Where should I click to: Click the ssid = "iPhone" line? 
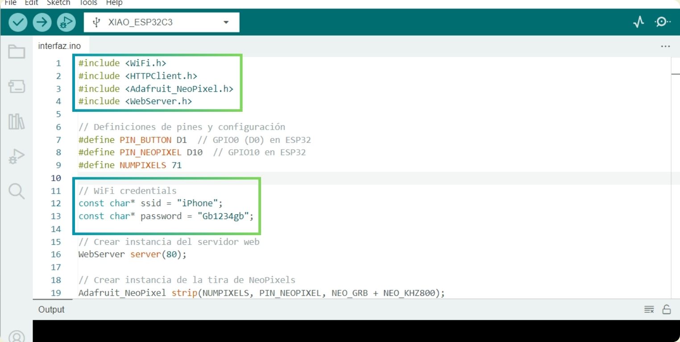tap(150, 204)
